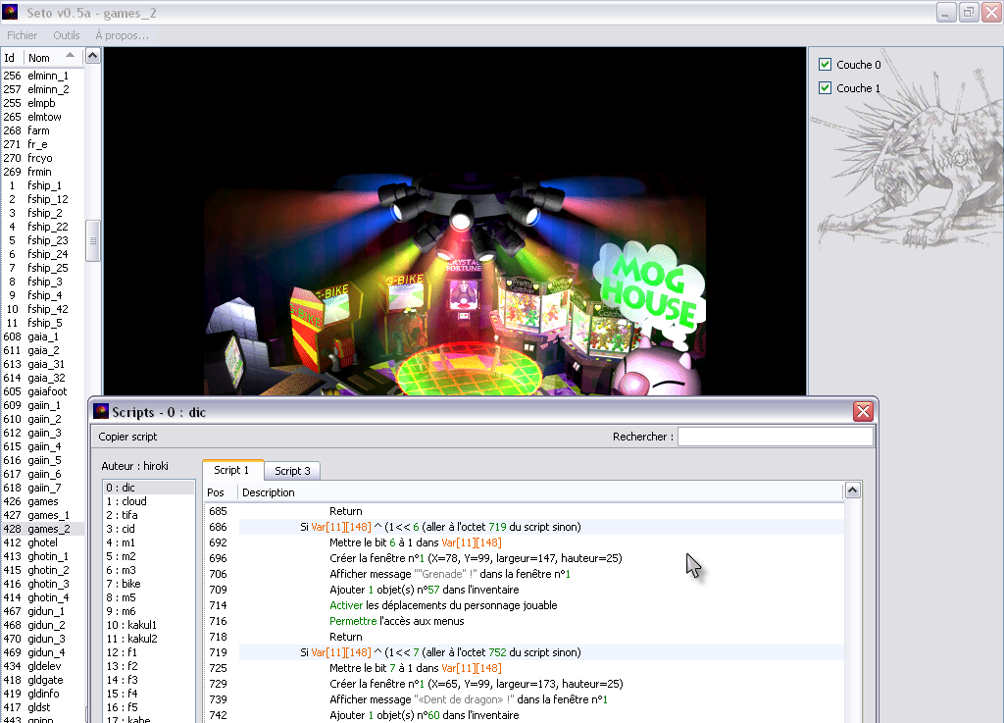The image size is (1004, 723).
Task: Select field 256 elminn_1
Action: click(42, 76)
